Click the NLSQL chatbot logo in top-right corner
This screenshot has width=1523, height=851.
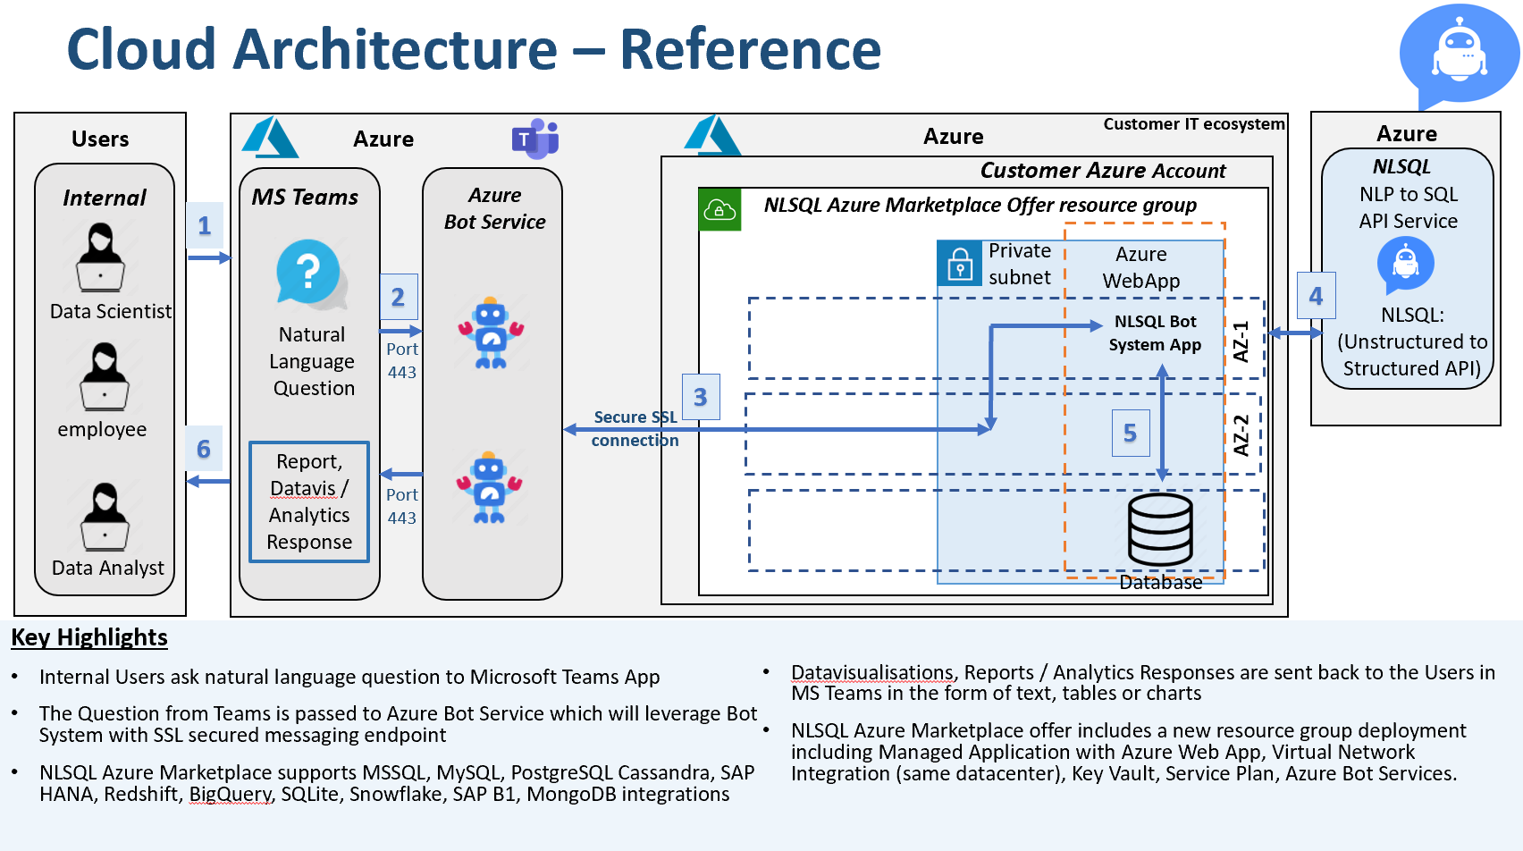[x=1459, y=55]
